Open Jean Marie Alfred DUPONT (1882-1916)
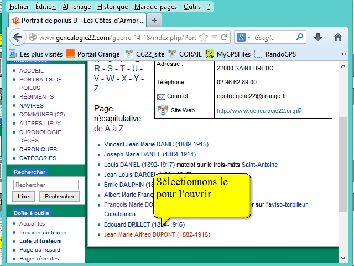Screen dimensions: 354x266 (157, 234)
